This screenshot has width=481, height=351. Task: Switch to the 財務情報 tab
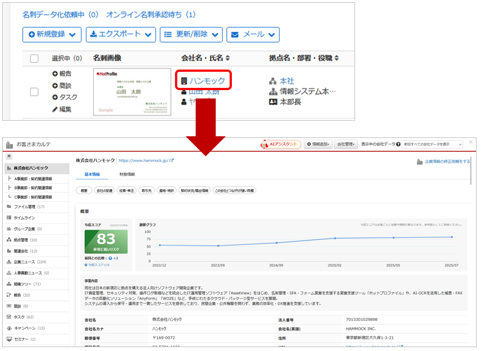coord(127,175)
